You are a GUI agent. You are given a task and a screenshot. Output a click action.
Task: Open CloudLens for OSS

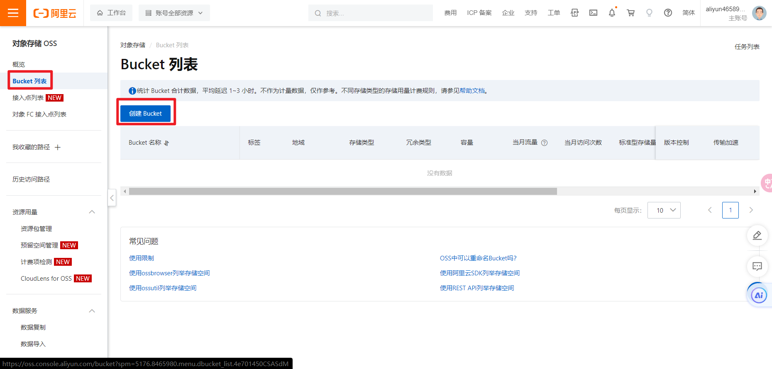(x=46, y=278)
